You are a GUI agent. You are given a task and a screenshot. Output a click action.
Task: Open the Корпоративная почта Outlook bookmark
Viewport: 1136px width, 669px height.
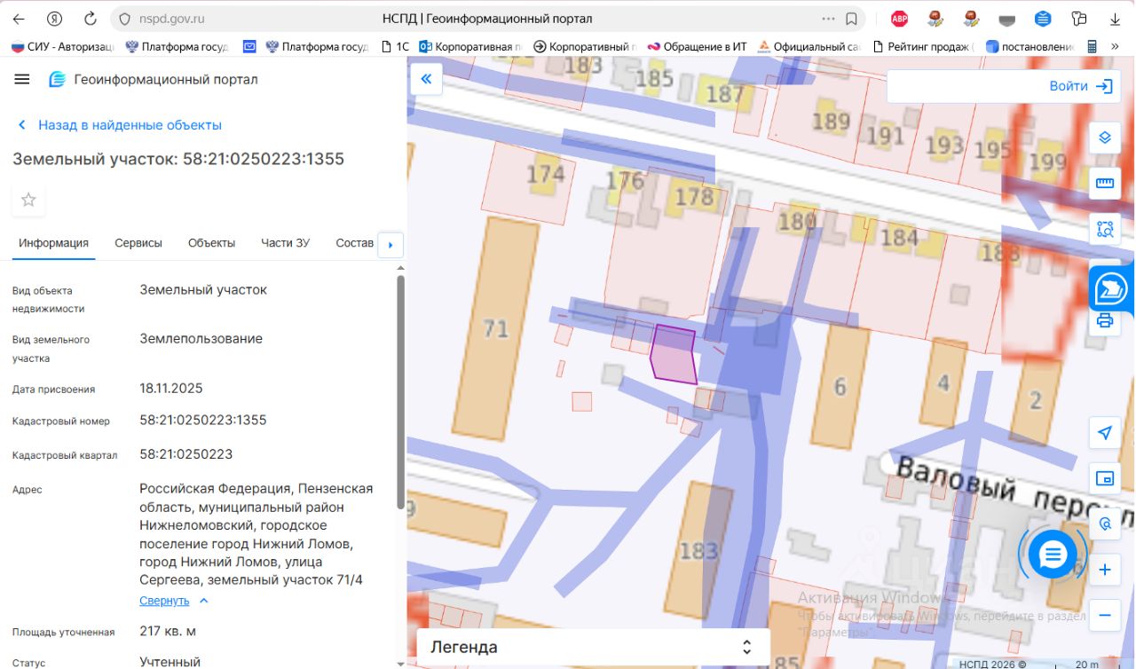(469, 46)
